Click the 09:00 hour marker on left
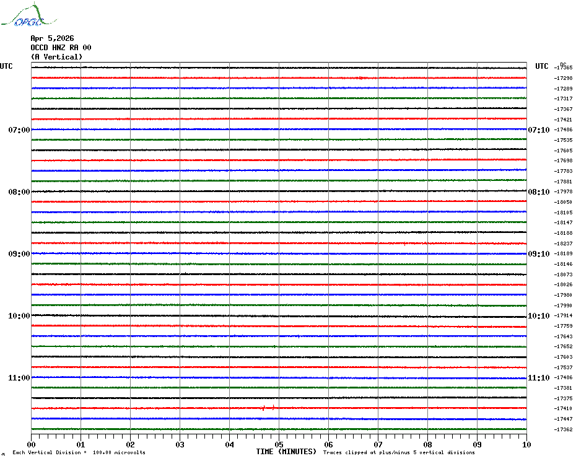Screen dimensions: 576x461 click(19, 254)
